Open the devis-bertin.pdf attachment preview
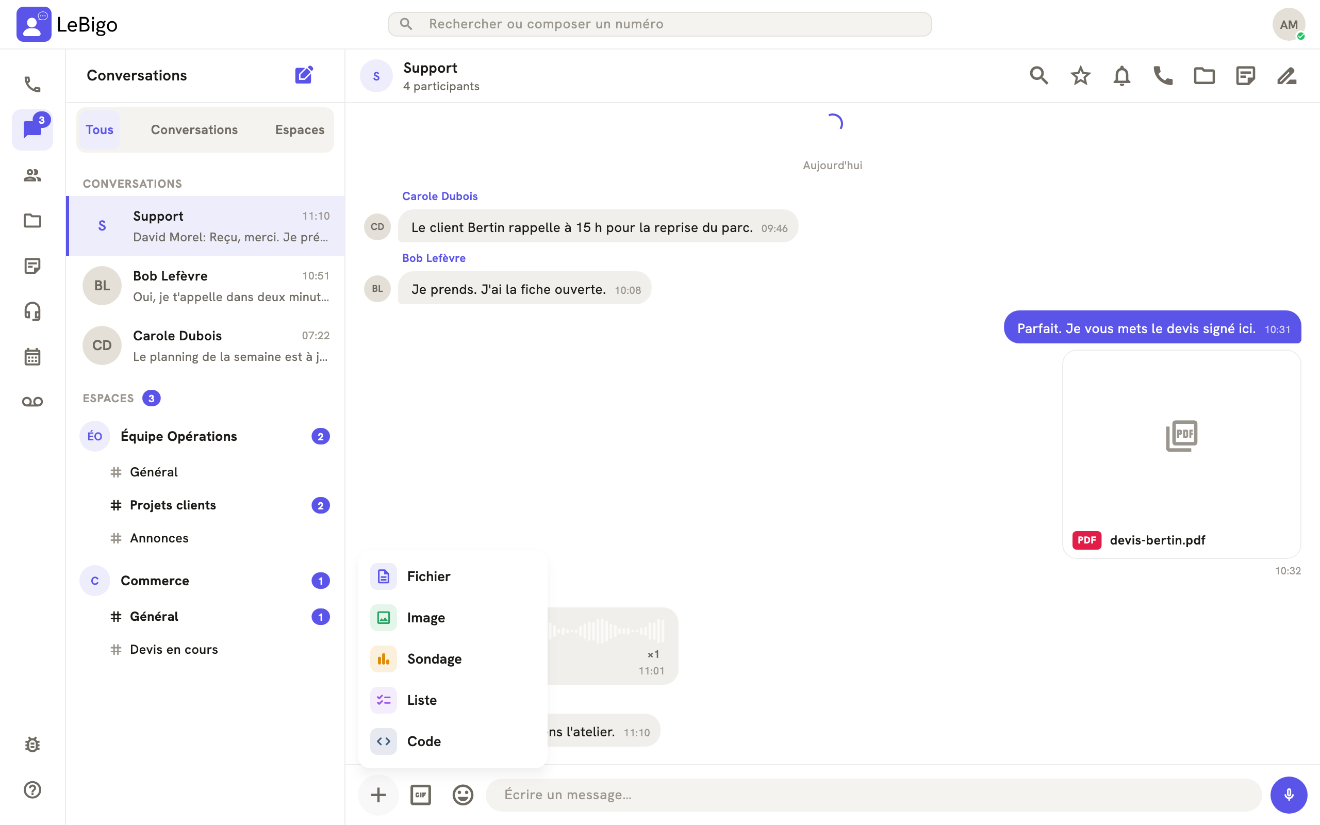This screenshot has width=1320, height=825. 1181,454
